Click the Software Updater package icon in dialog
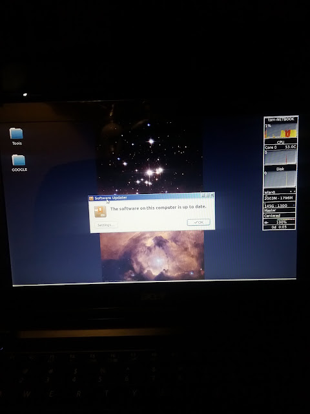The height and width of the screenshot is (414, 310). tap(100, 212)
